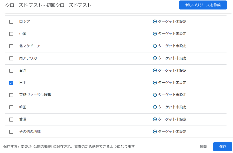Check the ロシア checkbox
Viewport: 233px width, 153px height.
[x=11, y=22]
